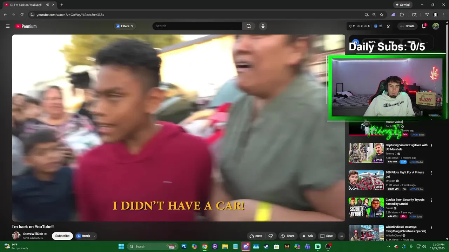Open options for Capturing Violent Fugitives video
The image size is (449, 252).
431,146
